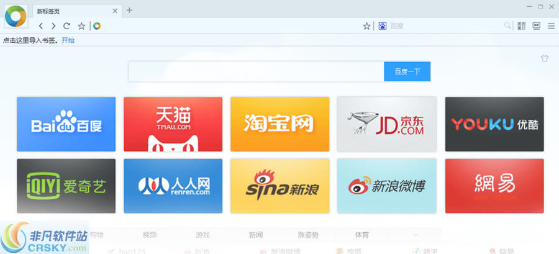Minimize the browser window
This screenshot has height=254, width=559.
click(x=530, y=6)
